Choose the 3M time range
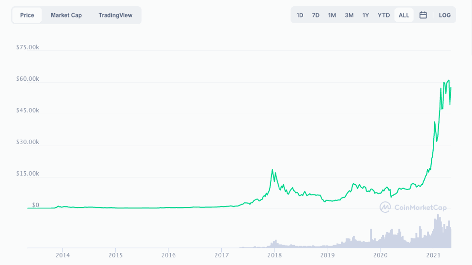This screenshot has height=265, width=472. coord(349,15)
